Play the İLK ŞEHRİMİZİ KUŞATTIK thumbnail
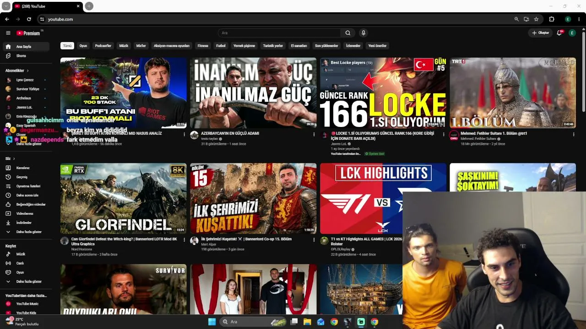 pyautogui.click(x=253, y=198)
